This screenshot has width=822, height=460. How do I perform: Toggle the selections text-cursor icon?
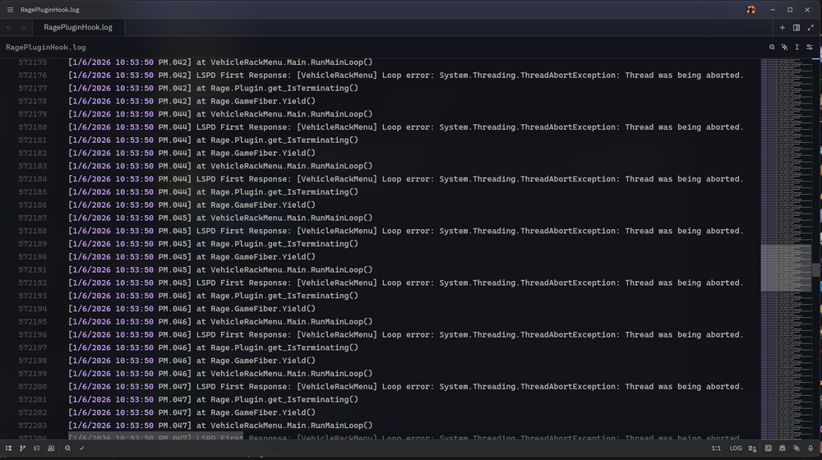(797, 48)
